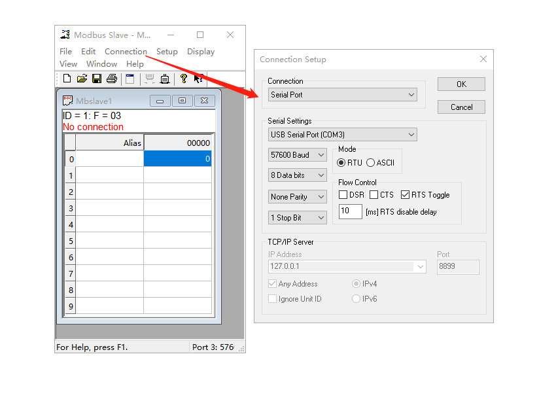Click the "ID = 1: F = 03" text
Screen dimensions: 539x403
92,116
